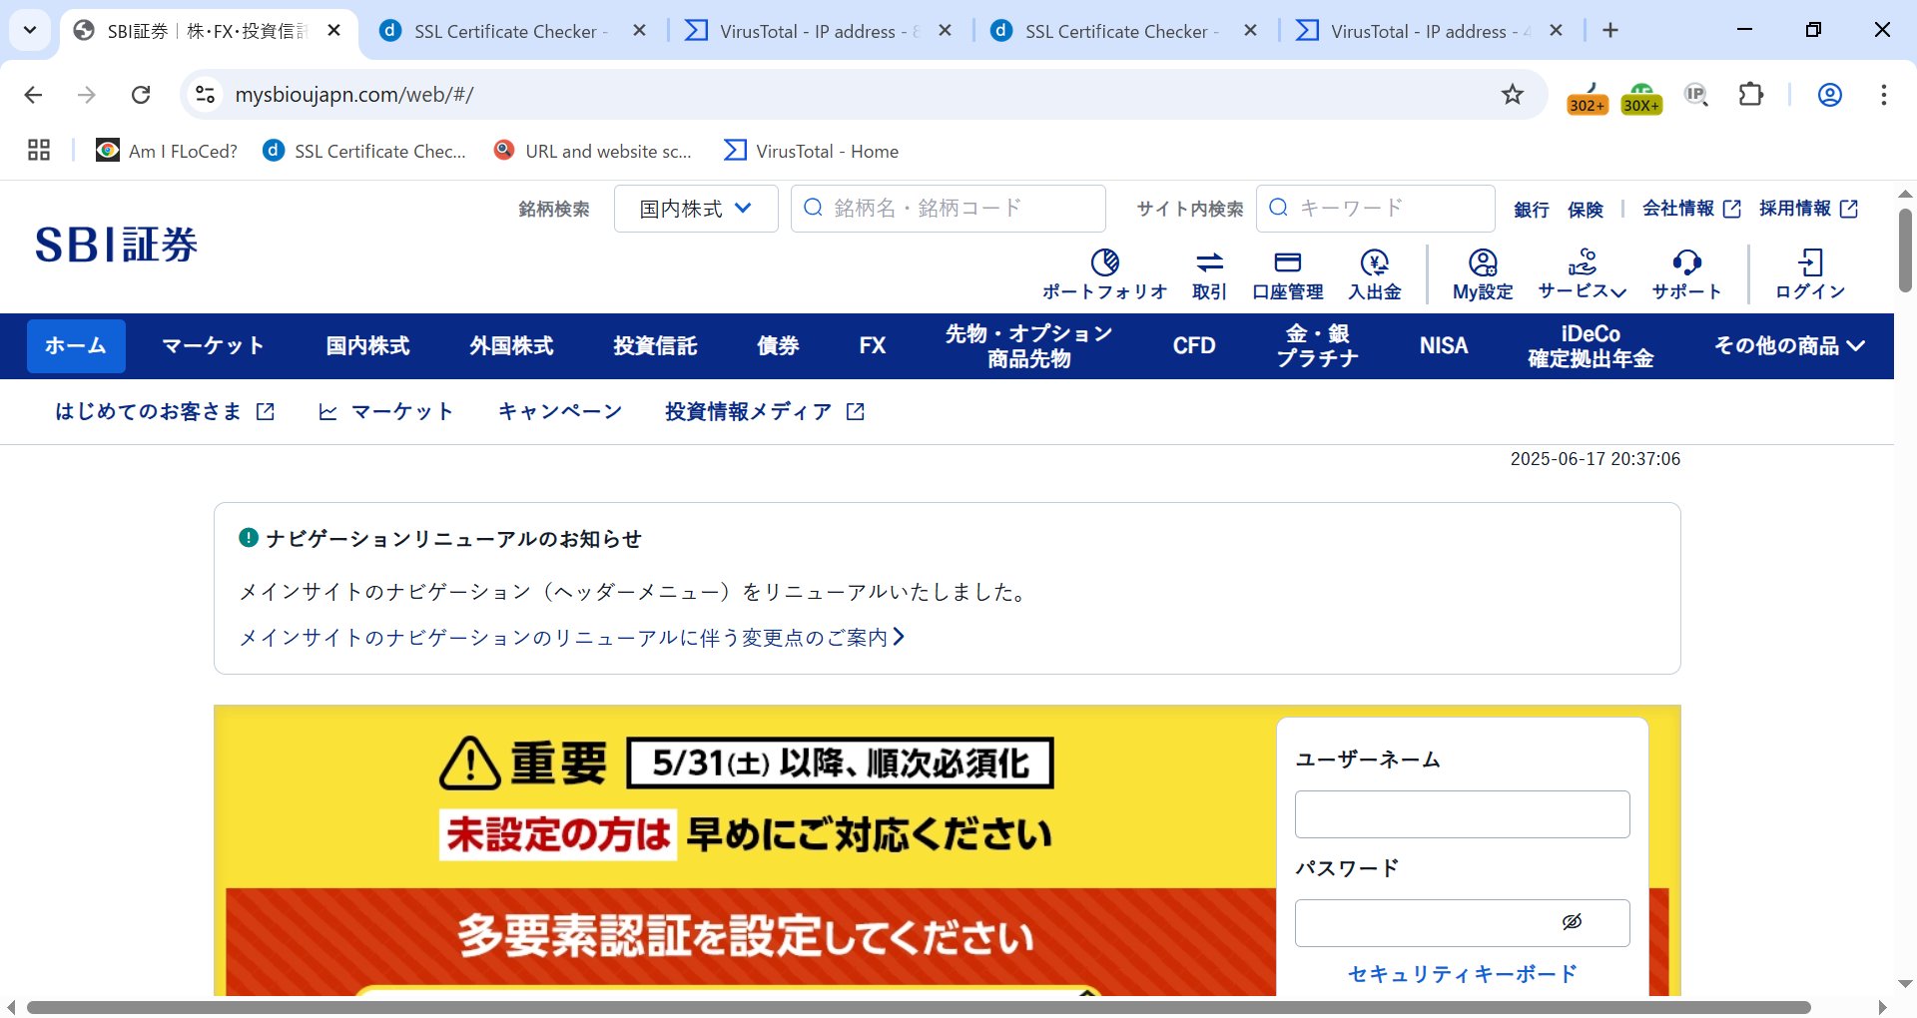Switch to the first VirusTotal IP address tab
This screenshot has width=1917, height=1018.
coord(817,31)
